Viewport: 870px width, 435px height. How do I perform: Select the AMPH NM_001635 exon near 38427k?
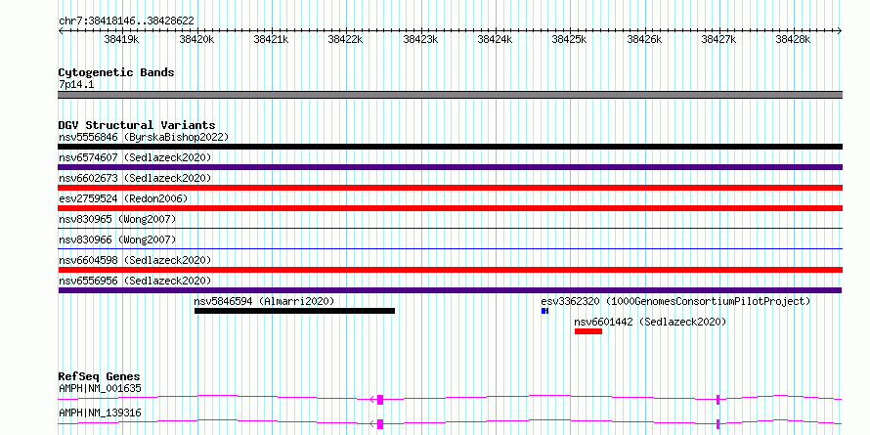(x=718, y=400)
